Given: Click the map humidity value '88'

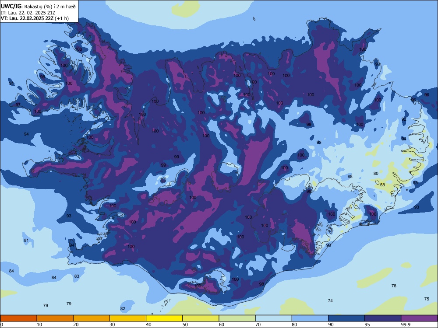Looking at the screenshot, I should 350,177.
